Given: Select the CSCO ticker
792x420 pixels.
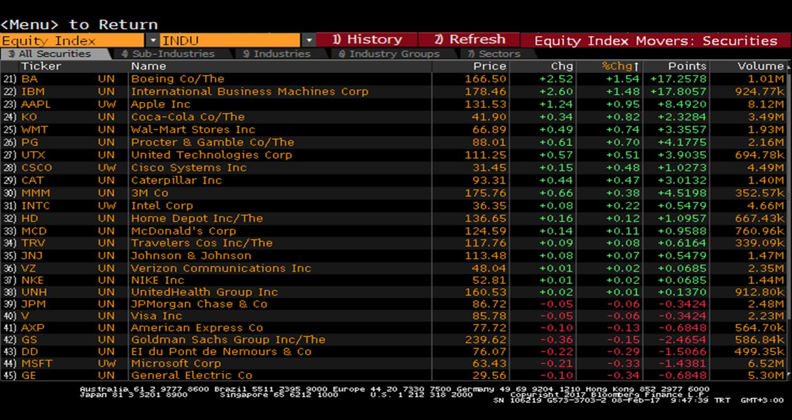Looking at the screenshot, I should [x=37, y=168].
